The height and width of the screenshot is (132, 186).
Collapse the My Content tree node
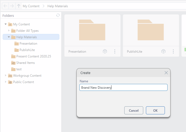point(6,24)
